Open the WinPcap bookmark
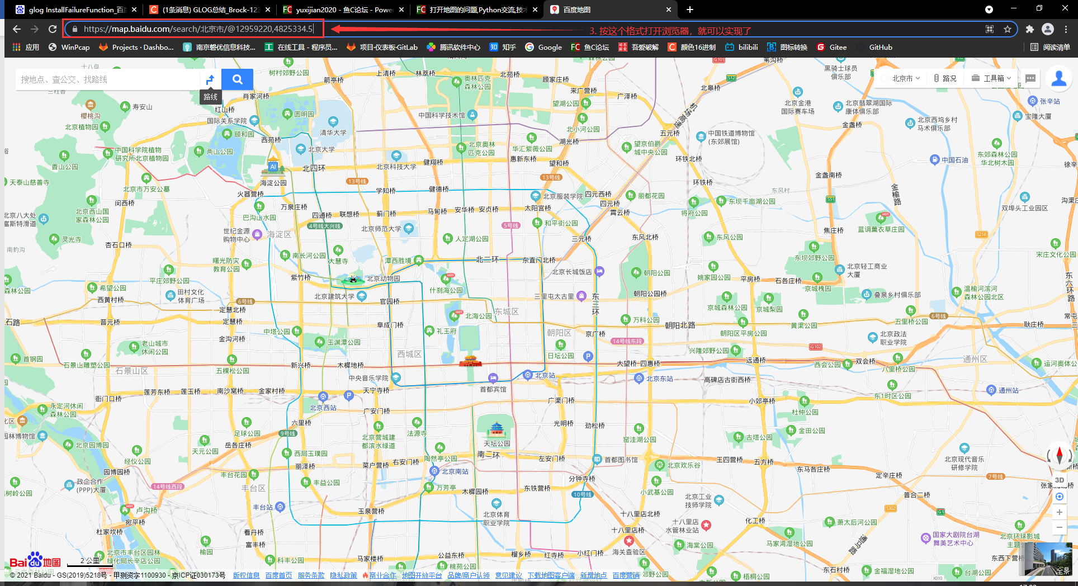1078x586 pixels. [69, 47]
